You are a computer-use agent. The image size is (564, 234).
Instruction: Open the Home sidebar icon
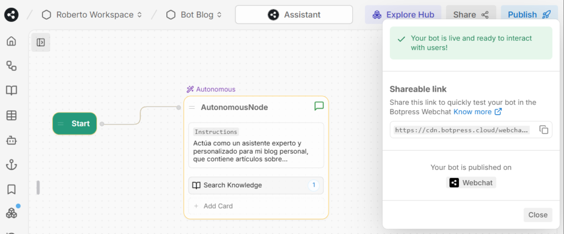pos(12,41)
